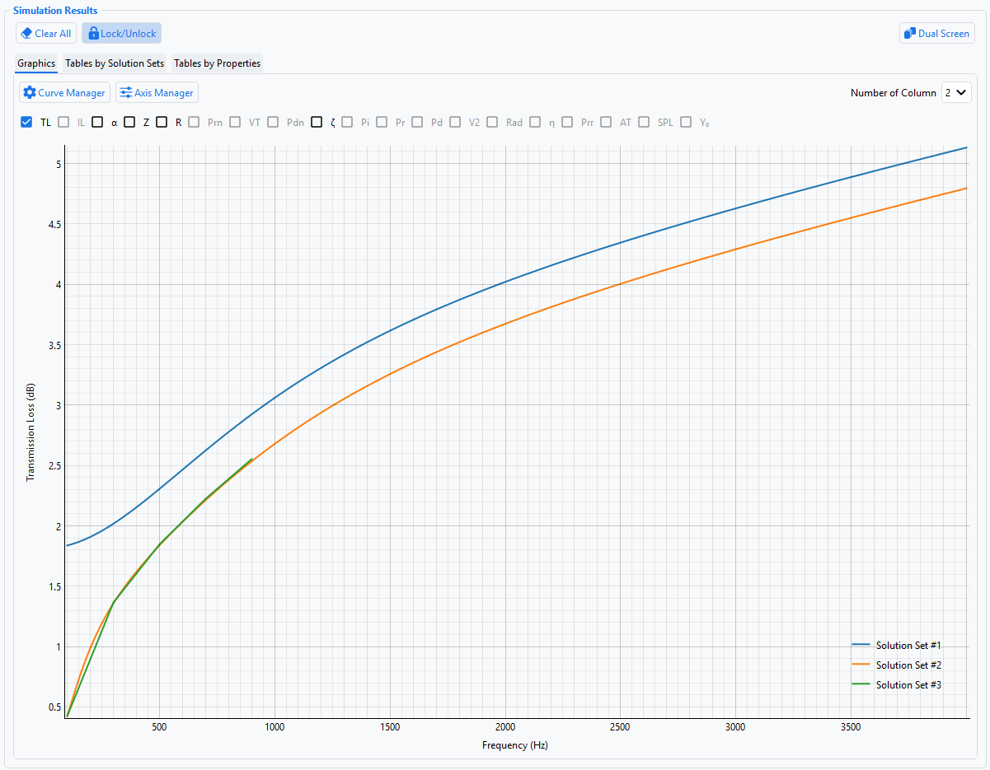Click the Dual Screen button label

point(944,34)
